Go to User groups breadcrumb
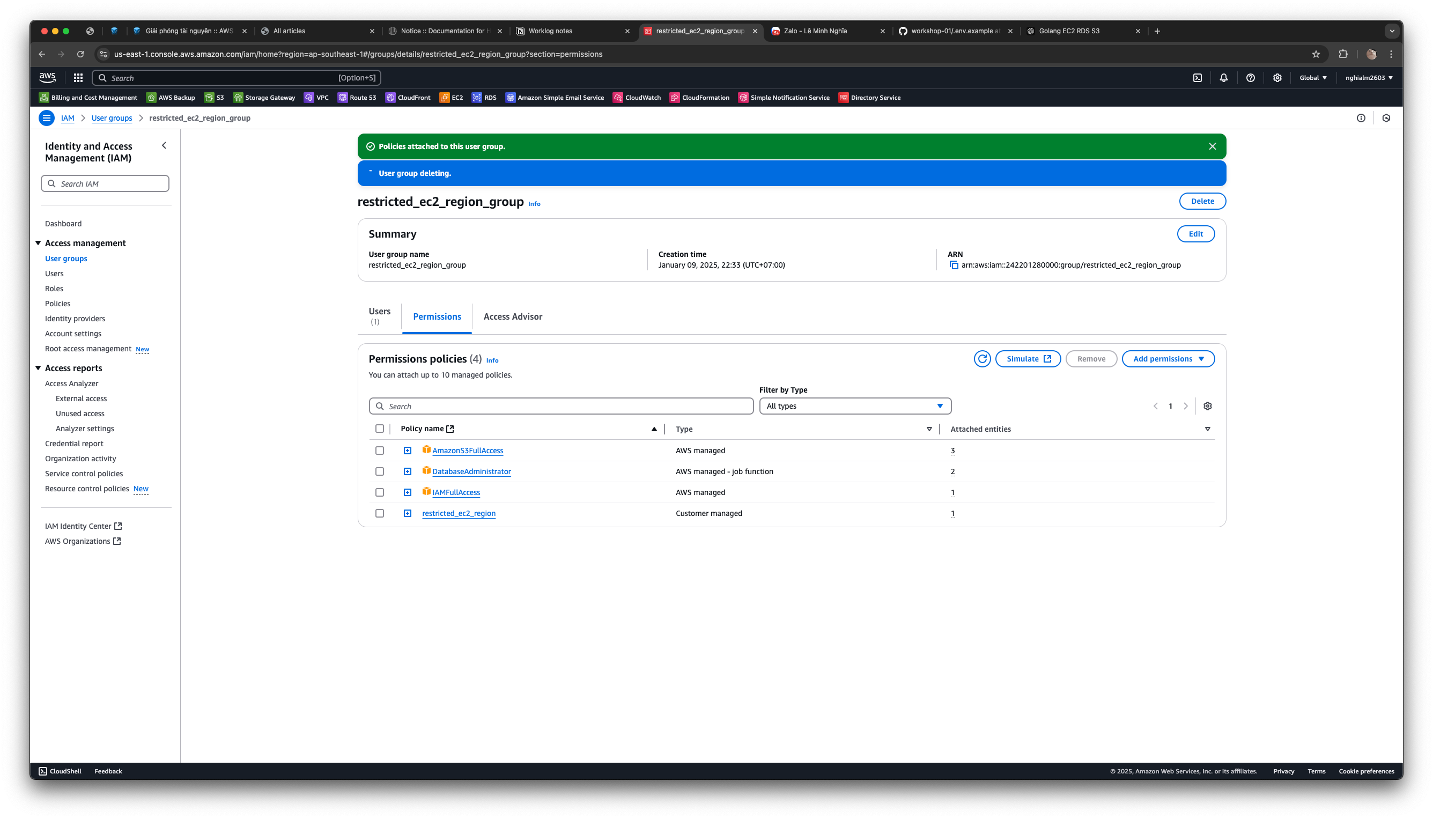Image resolution: width=1433 pixels, height=819 pixels. coord(112,117)
